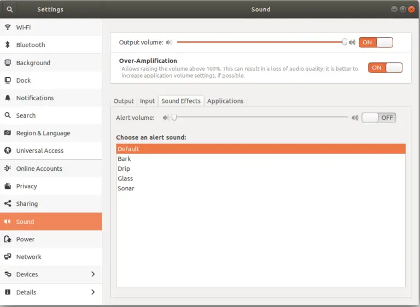Screen dimensions: 420x307
Task: Switch to the Input tab
Action: pyautogui.click(x=147, y=101)
